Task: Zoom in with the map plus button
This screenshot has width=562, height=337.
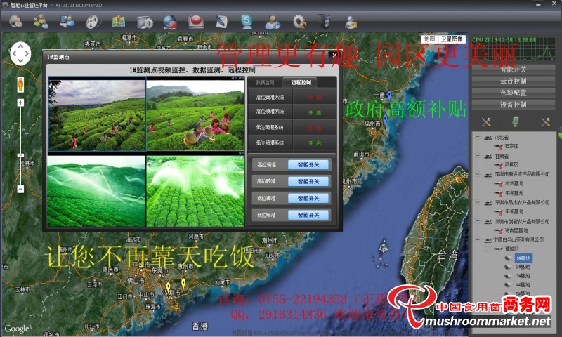Action: [20, 103]
